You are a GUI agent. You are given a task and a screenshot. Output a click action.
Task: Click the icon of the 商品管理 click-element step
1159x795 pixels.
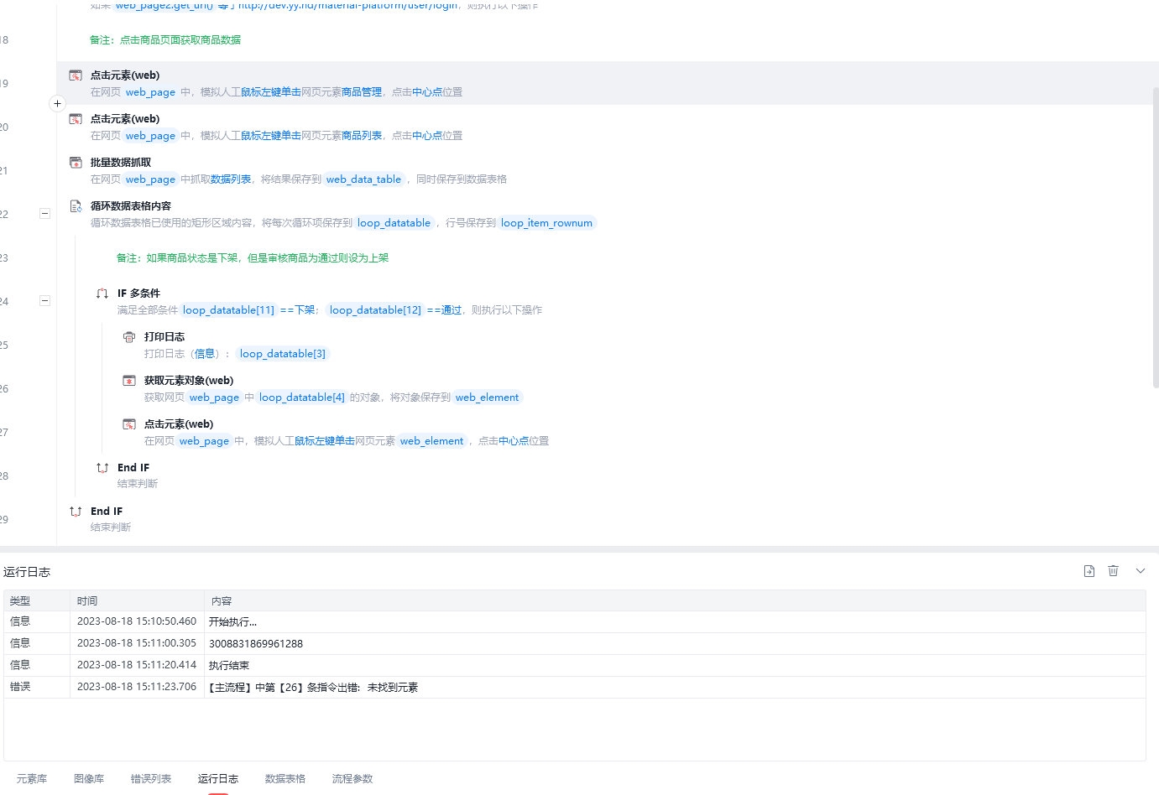(x=76, y=75)
